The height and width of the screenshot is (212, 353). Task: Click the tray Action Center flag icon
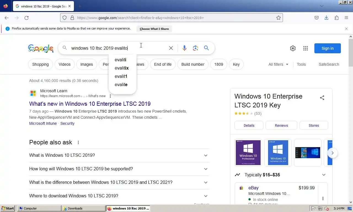(314, 208)
